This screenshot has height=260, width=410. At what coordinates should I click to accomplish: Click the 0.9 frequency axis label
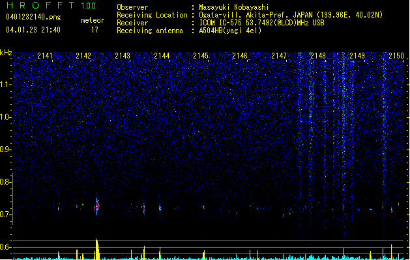pos(5,149)
